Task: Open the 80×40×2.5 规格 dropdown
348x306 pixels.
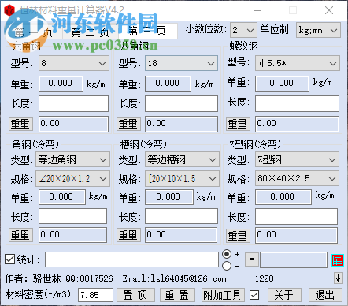Action: point(297,179)
